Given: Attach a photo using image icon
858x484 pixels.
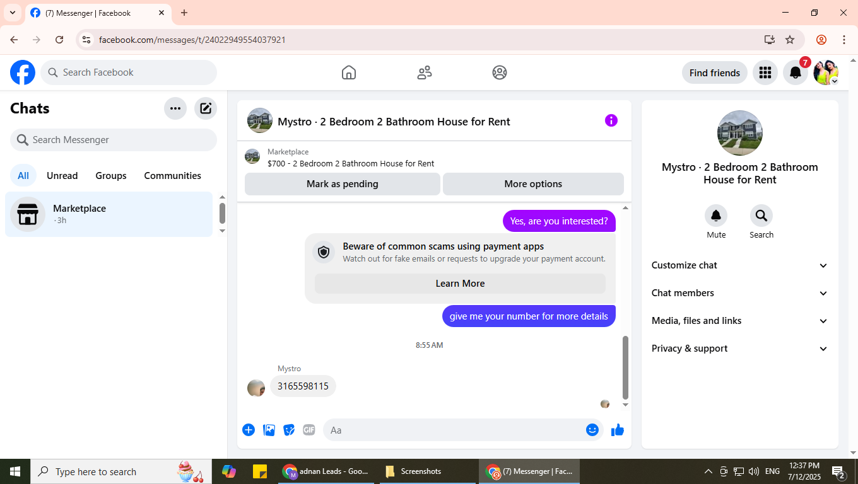Looking at the screenshot, I should 269,430.
